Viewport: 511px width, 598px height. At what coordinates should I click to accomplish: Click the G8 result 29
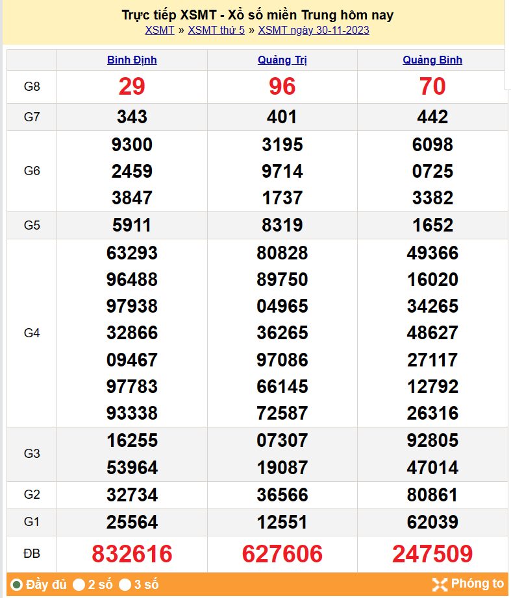(x=132, y=86)
